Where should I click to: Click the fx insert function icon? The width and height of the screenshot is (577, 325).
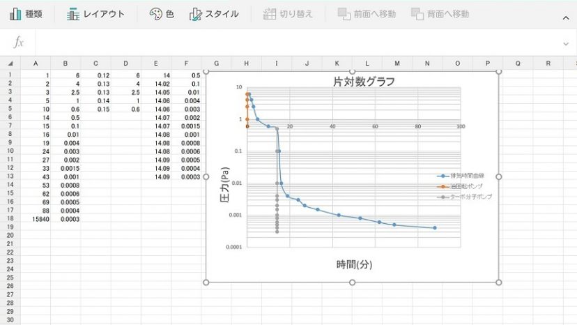(x=19, y=43)
